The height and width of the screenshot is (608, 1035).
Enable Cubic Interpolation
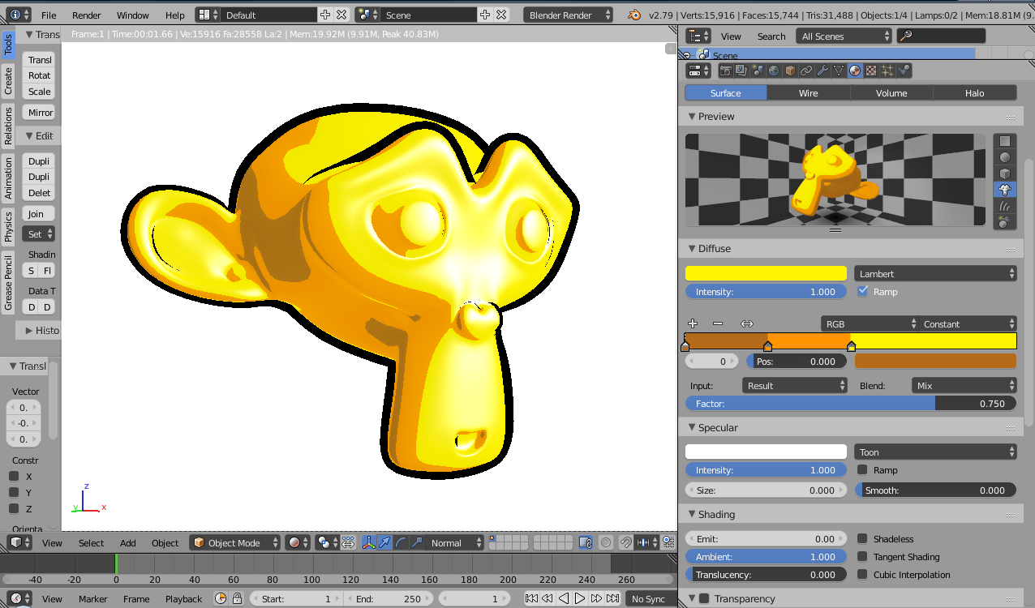click(863, 574)
